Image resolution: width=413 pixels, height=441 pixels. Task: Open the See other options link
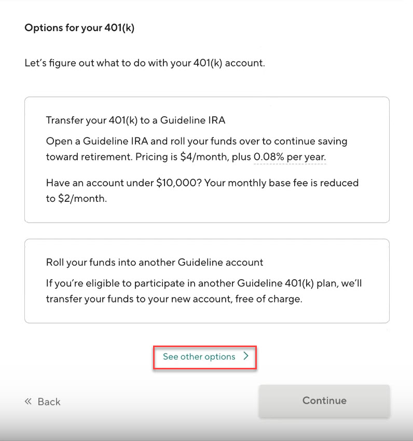click(x=199, y=357)
